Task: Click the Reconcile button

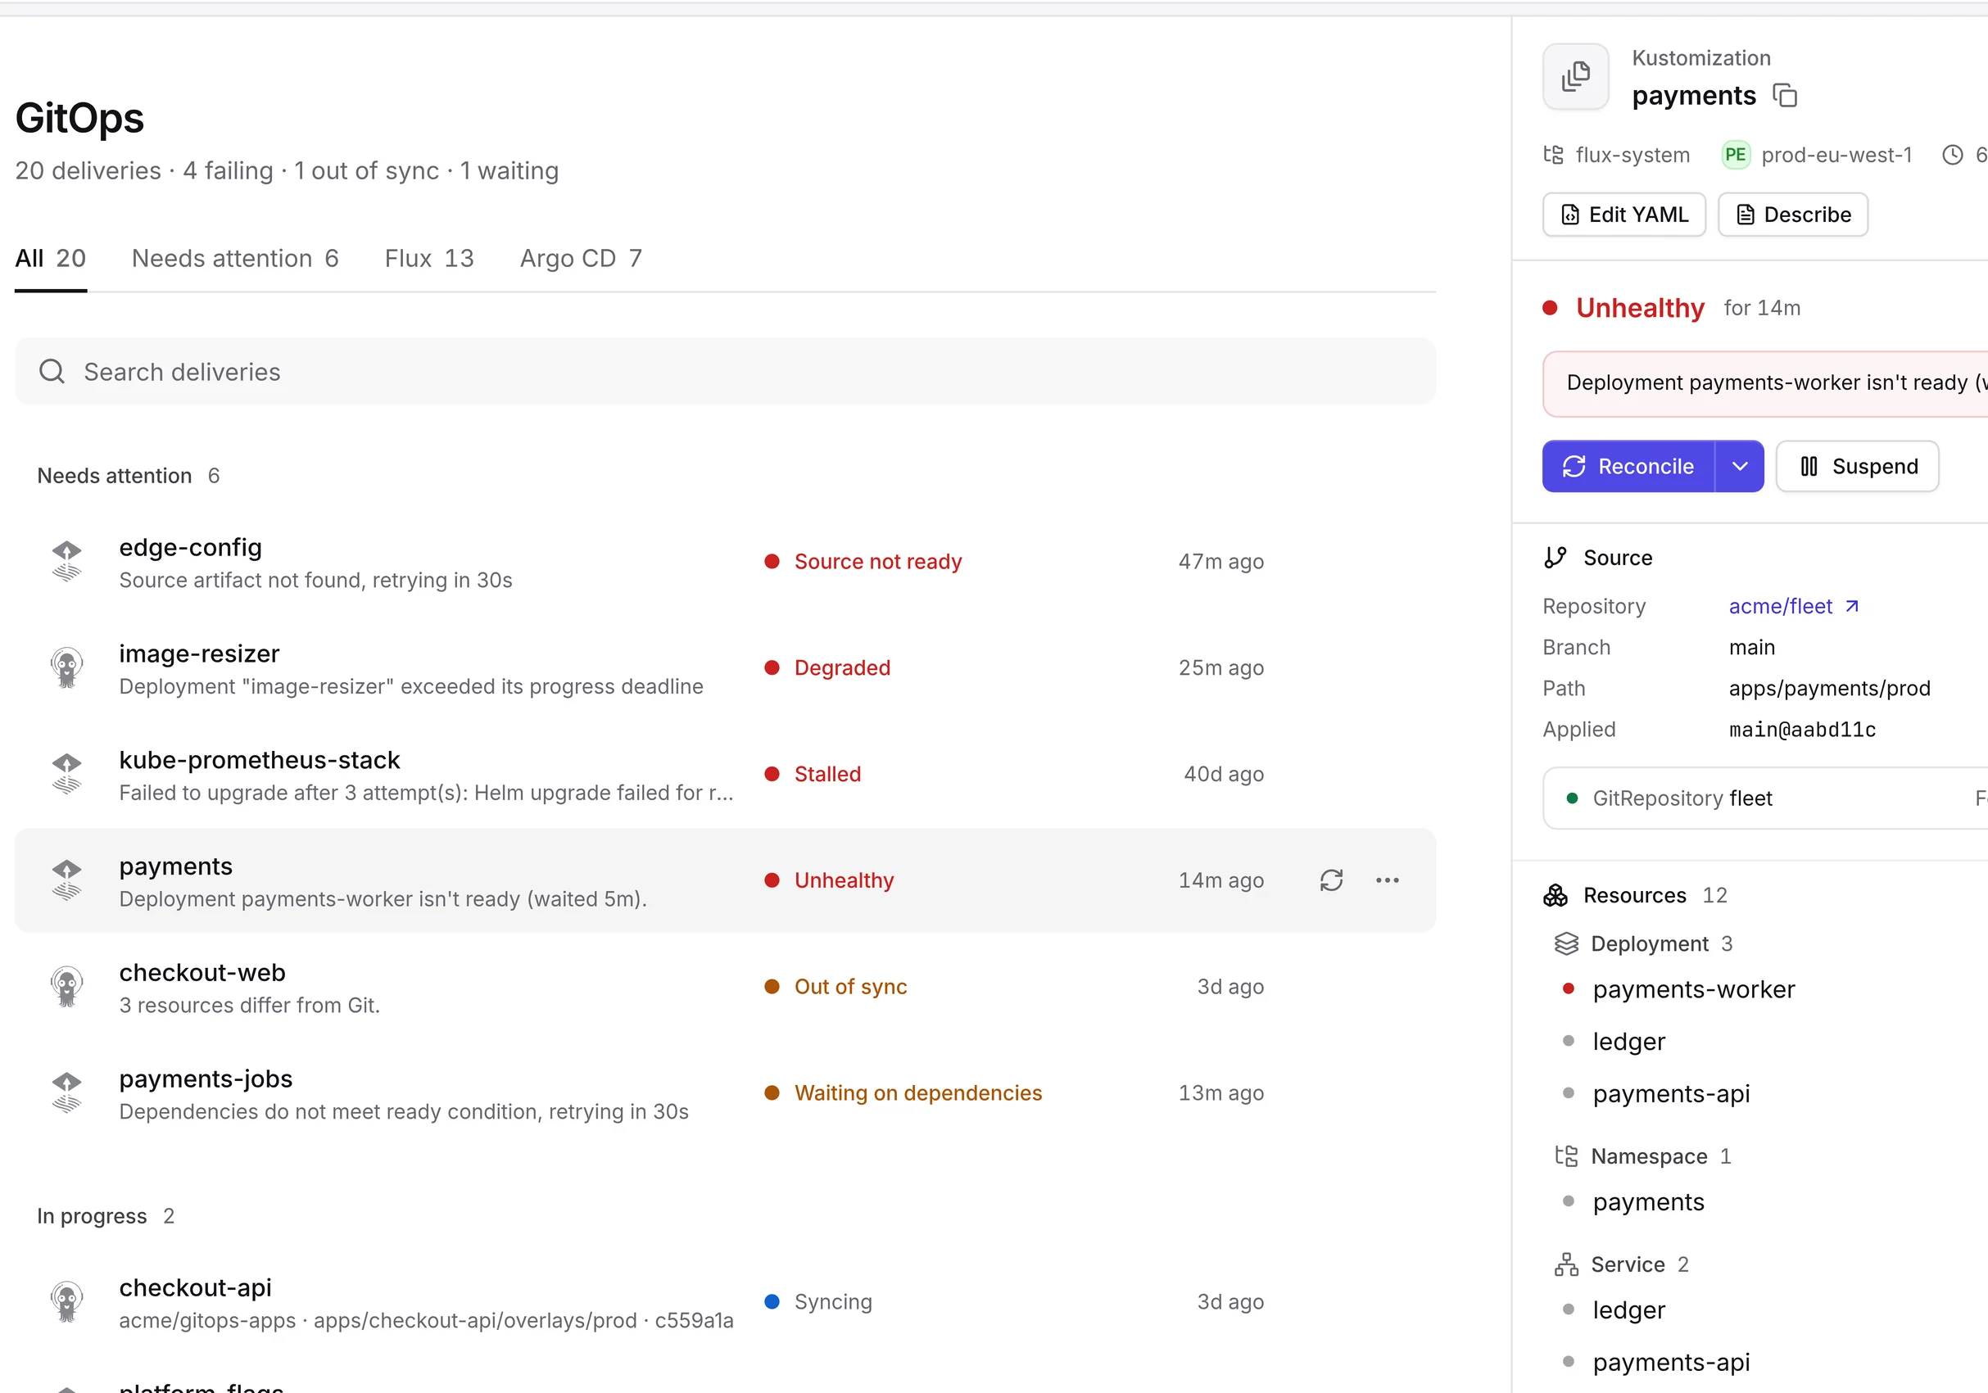Action: (1628, 467)
